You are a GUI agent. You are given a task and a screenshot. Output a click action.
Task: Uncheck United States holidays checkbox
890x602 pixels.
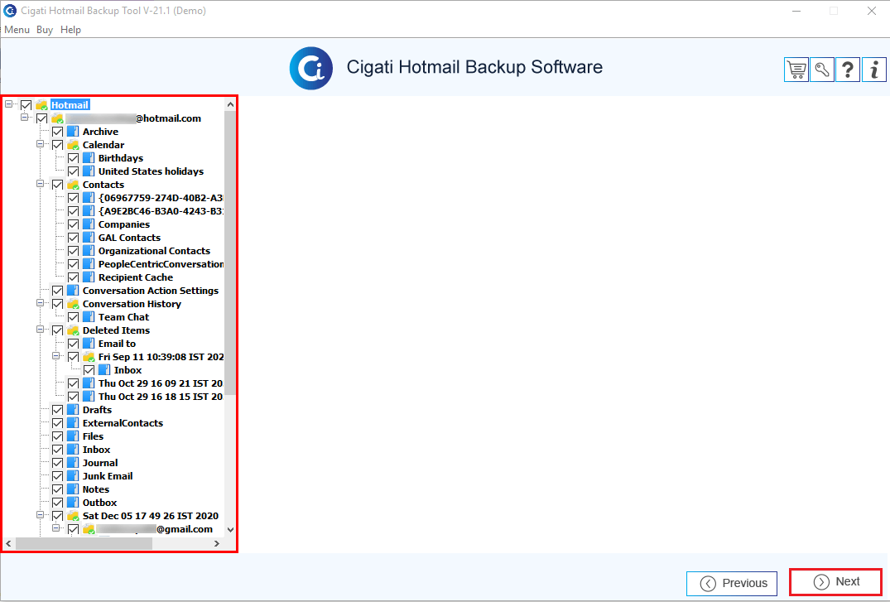(73, 171)
